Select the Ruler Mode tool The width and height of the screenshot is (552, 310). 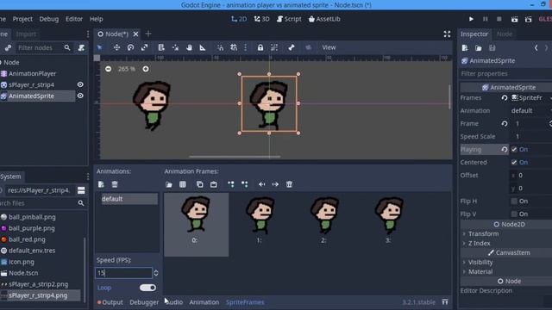(x=203, y=47)
